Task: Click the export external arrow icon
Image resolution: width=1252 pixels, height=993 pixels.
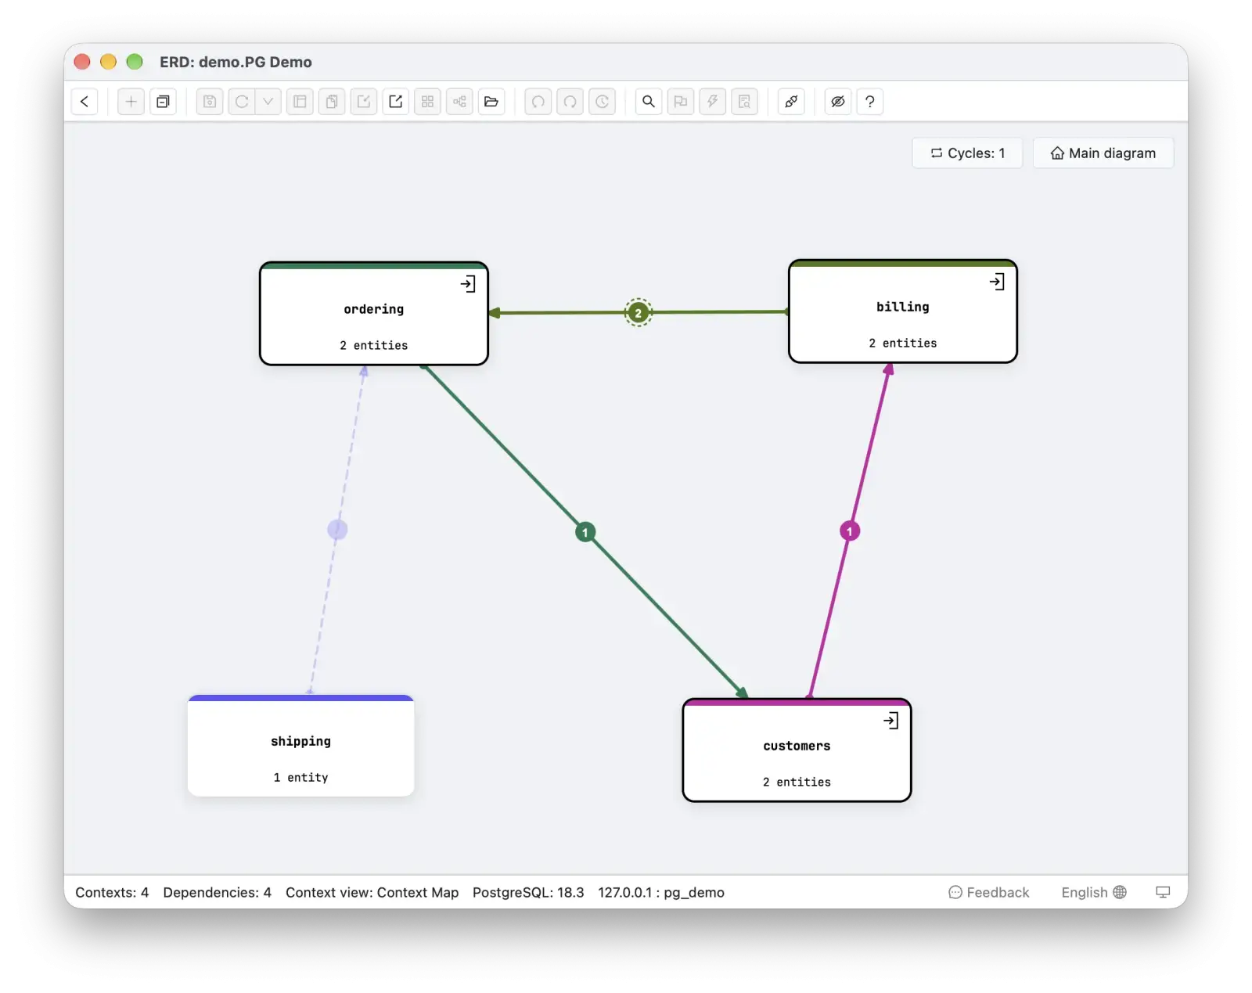Action: coord(396,102)
